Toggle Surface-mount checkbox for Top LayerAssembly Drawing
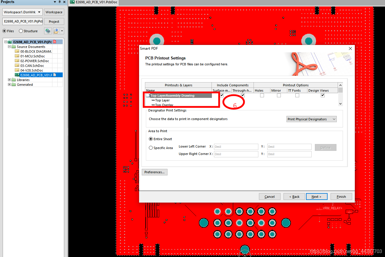The width and height of the screenshot is (385, 257). click(x=222, y=95)
